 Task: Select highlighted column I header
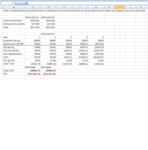click(120, 7)
